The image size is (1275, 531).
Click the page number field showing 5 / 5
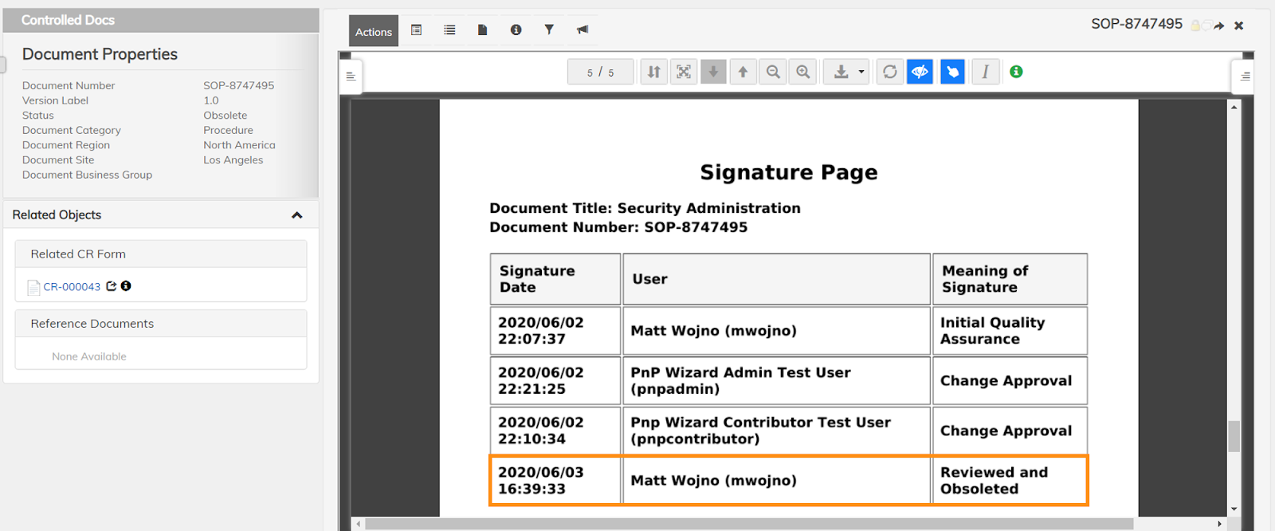coord(600,72)
